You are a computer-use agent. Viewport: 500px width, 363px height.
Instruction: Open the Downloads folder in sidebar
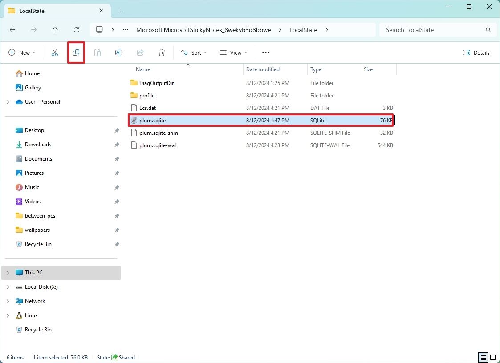(39, 144)
